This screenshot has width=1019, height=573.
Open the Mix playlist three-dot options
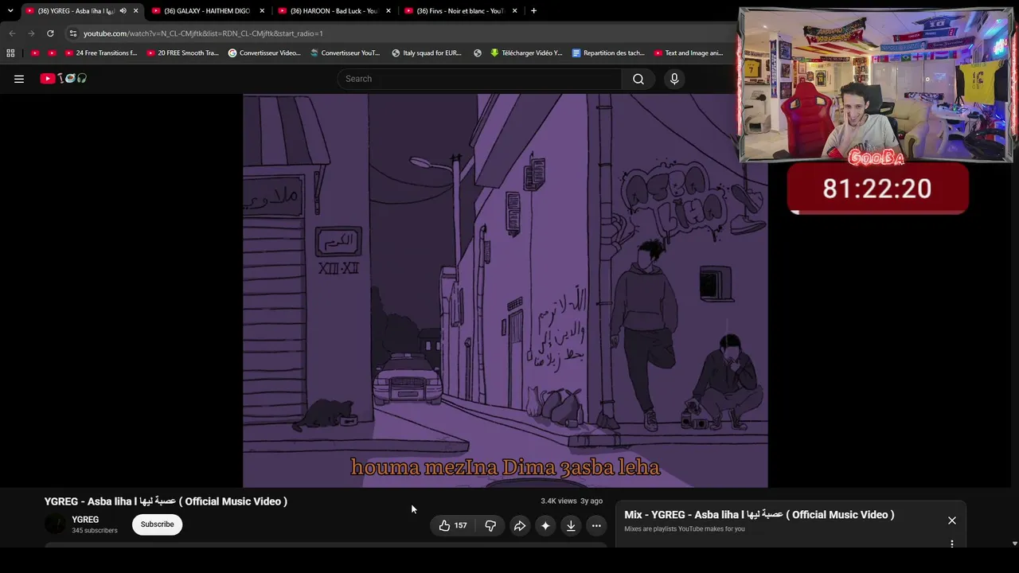pyautogui.click(x=952, y=544)
